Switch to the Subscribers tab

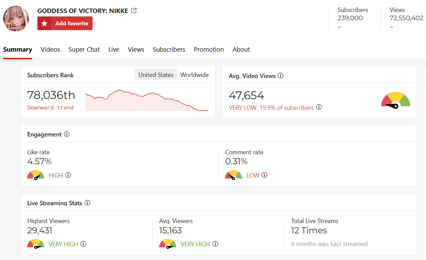click(169, 50)
